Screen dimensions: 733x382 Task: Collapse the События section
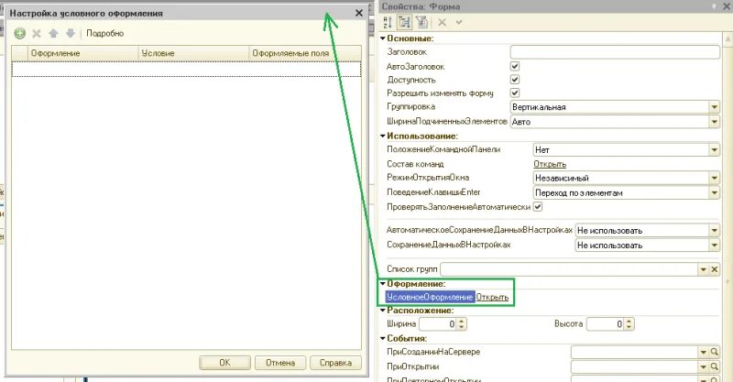tap(383, 338)
